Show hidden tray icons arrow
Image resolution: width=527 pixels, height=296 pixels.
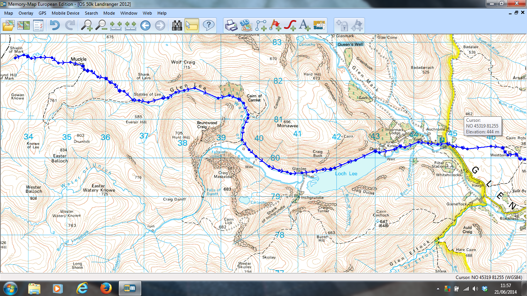click(438, 289)
